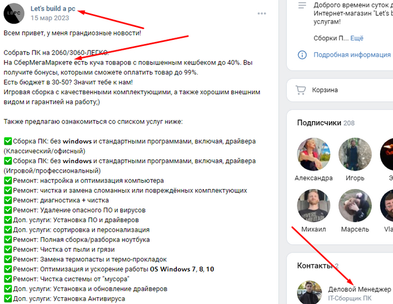Open Марсель's subscriber avatar

point(355,205)
